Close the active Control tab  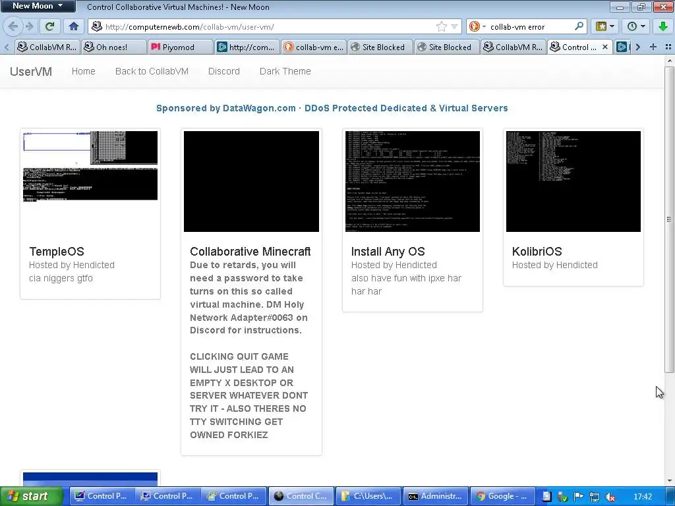(x=605, y=47)
